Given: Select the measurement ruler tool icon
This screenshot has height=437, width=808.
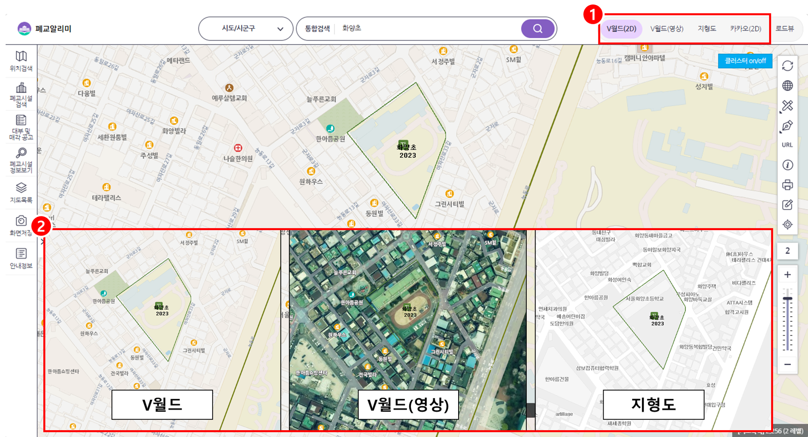Looking at the screenshot, I should point(787,106).
